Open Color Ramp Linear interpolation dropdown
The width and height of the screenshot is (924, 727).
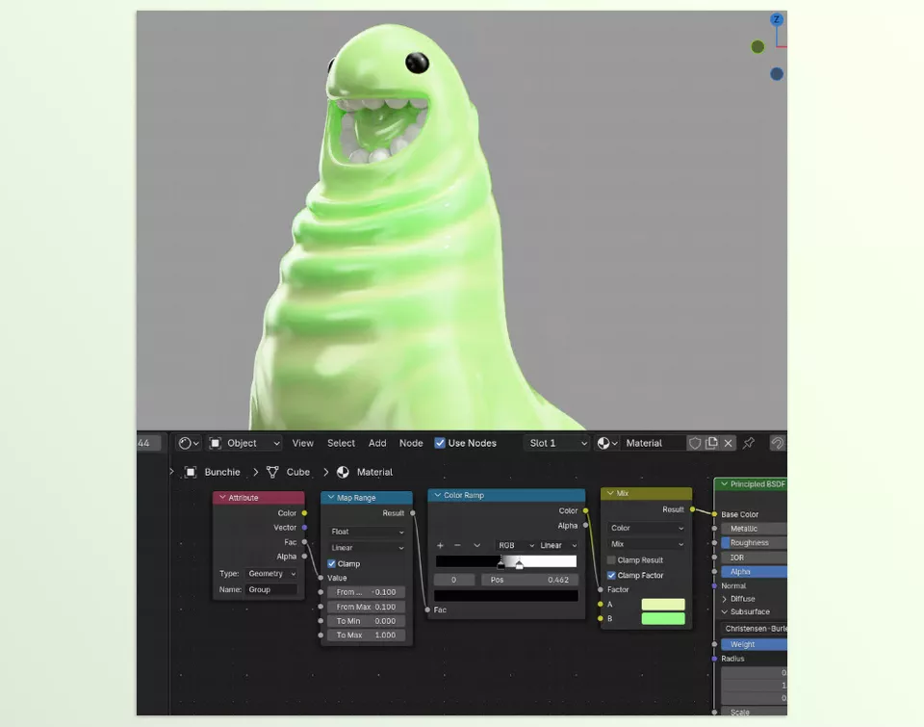[557, 545]
